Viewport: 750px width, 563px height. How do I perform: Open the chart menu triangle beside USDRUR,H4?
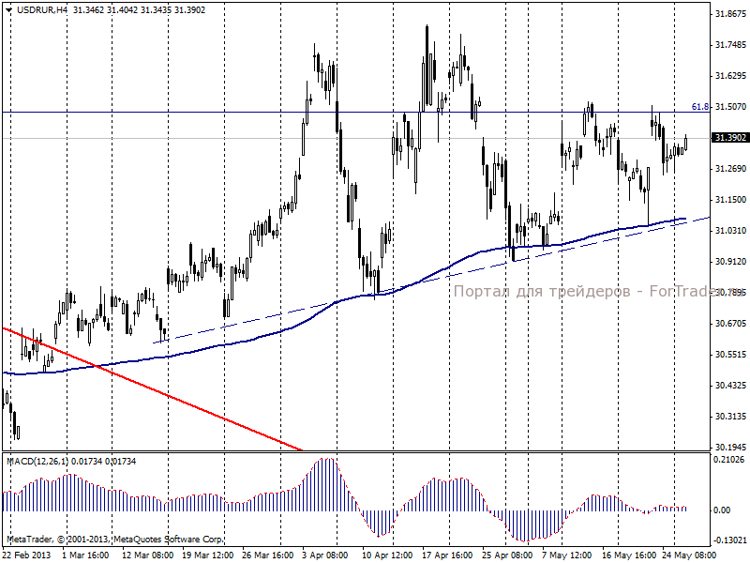[x=9, y=10]
